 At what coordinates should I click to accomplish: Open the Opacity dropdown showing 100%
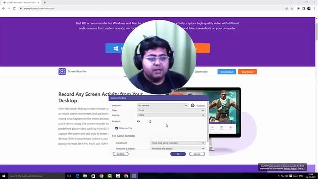click(x=171, y=115)
